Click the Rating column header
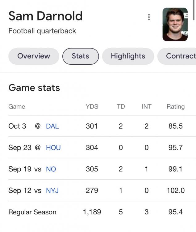This screenshot has height=232, width=196. [175, 107]
